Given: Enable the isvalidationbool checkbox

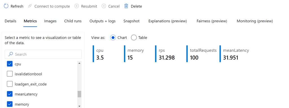Looking at the screenshot, I should [10, 74].
